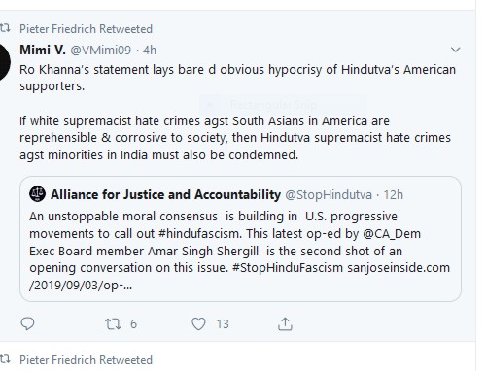The width and height of the screenshot is (486, 371).
Task: Click the Alliance for Justice scales avatar
Action: (x=37, y=194)
